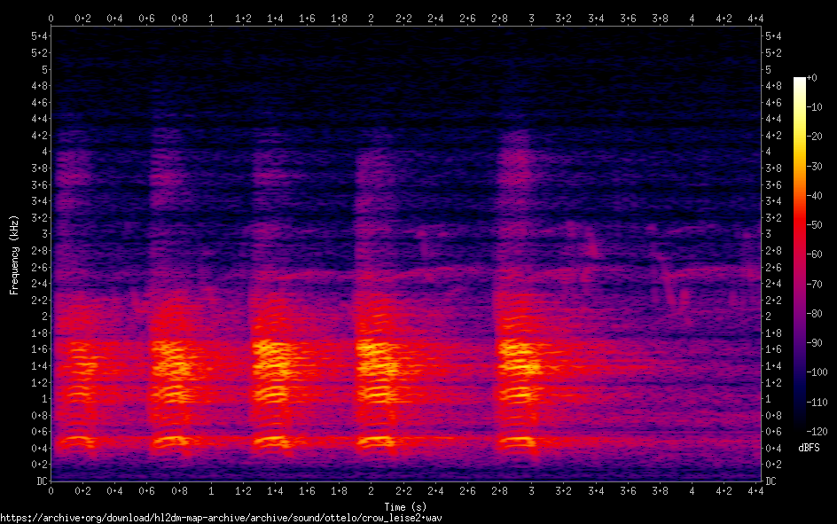Click the 4 kHz label on right frequency axis
The height and width of the screenshot is (524, 837).
click(768, 152)
